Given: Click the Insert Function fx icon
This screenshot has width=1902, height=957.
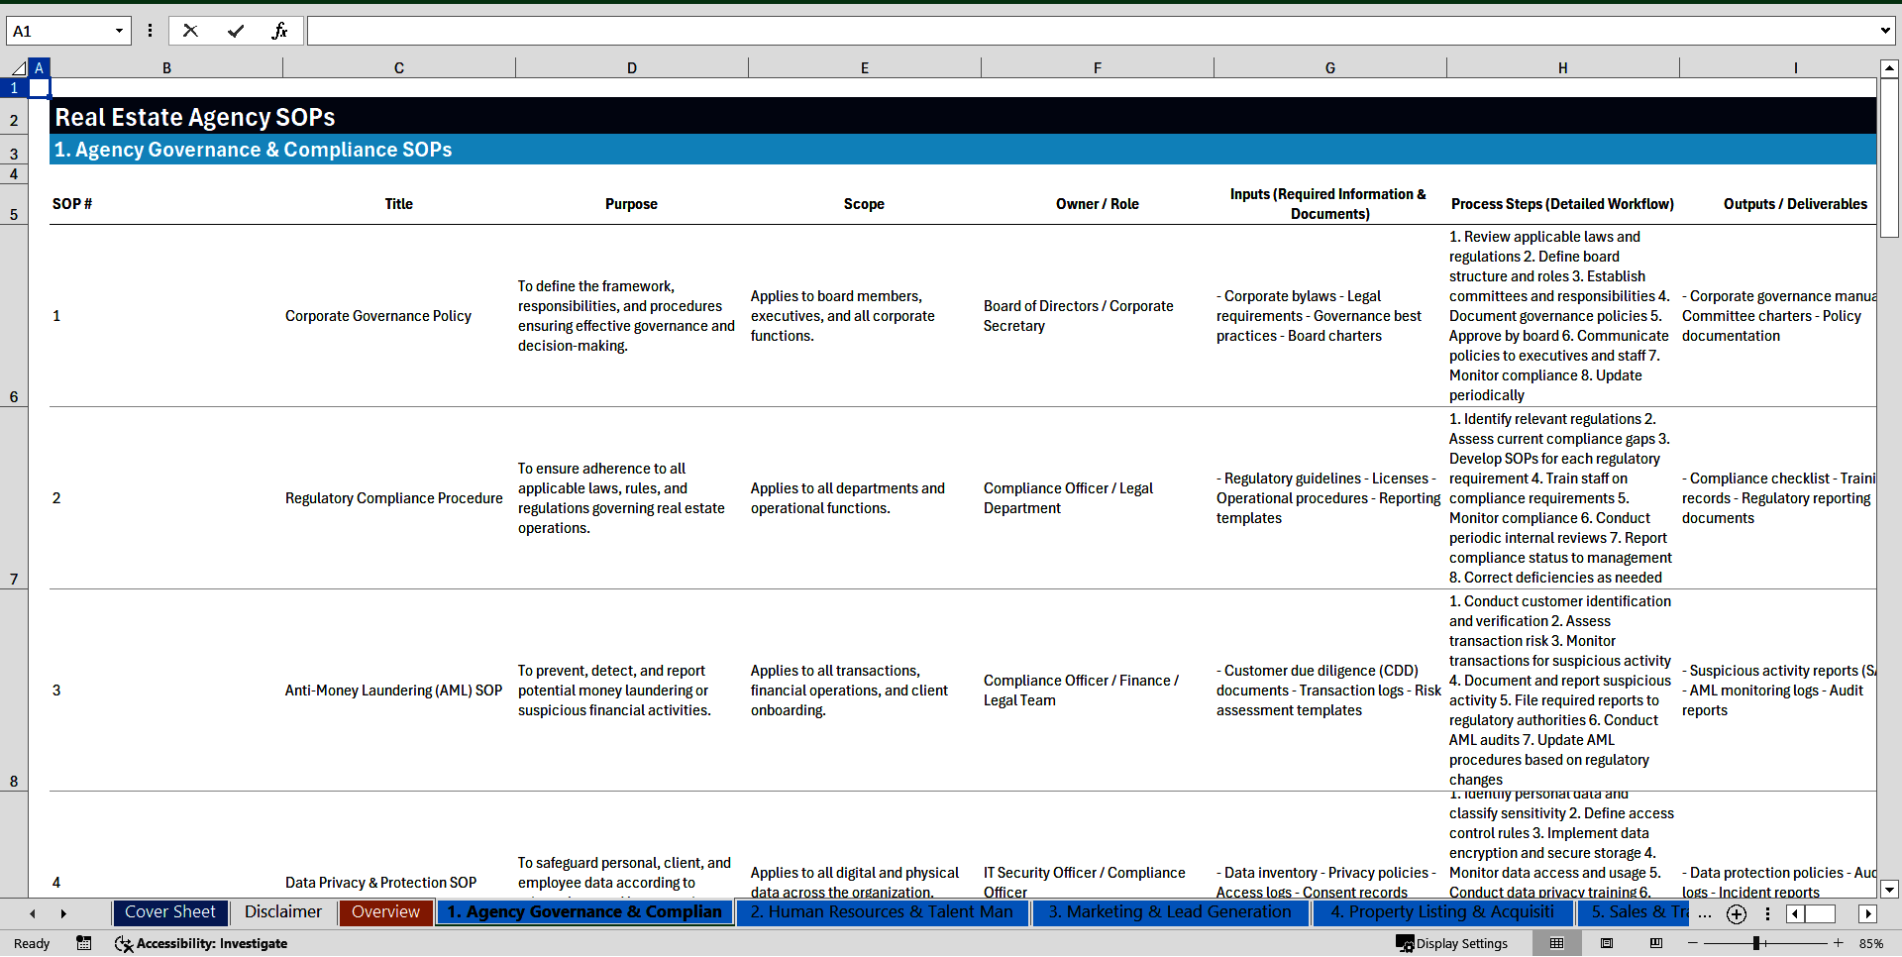Looking at the screenshot, I should pyautogui.click(x=279, y=31).
